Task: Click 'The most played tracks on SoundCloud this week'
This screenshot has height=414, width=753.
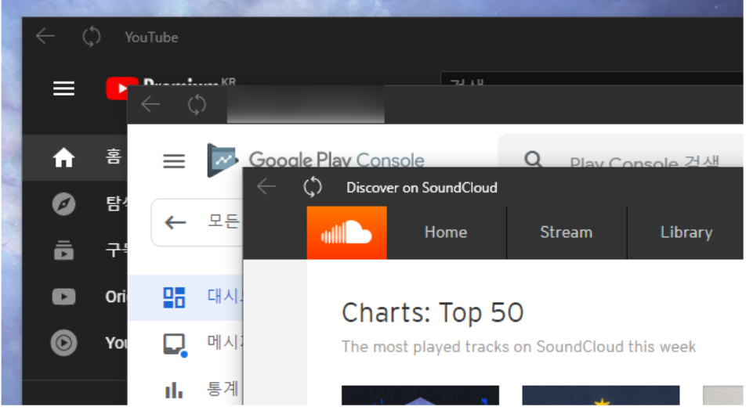Action: (519, 347)
